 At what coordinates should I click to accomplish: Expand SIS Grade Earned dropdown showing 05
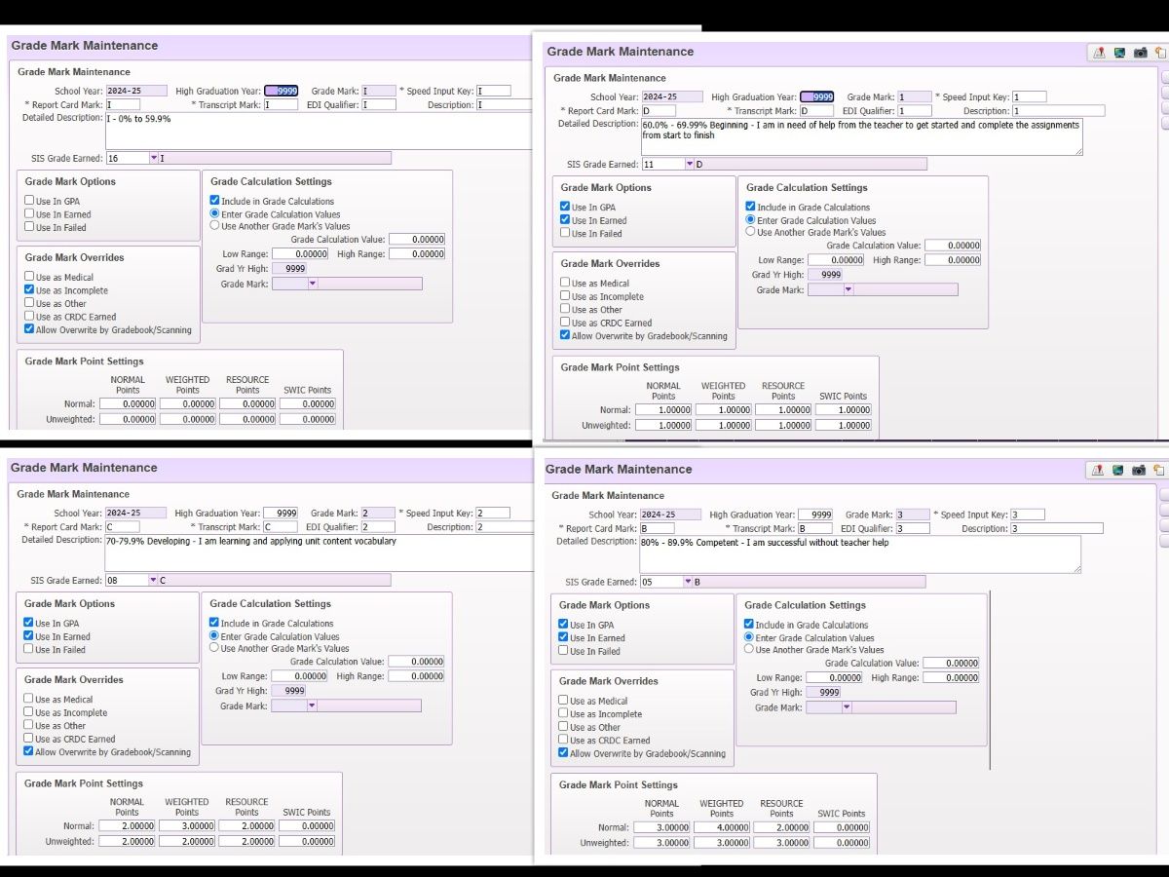687,582
